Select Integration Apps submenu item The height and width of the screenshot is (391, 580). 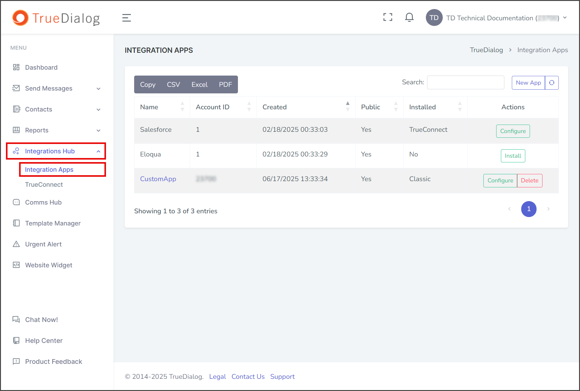click(49, 170)
